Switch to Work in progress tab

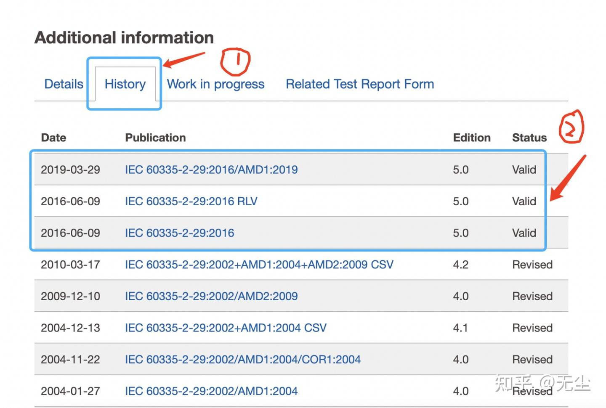[215, 84]
